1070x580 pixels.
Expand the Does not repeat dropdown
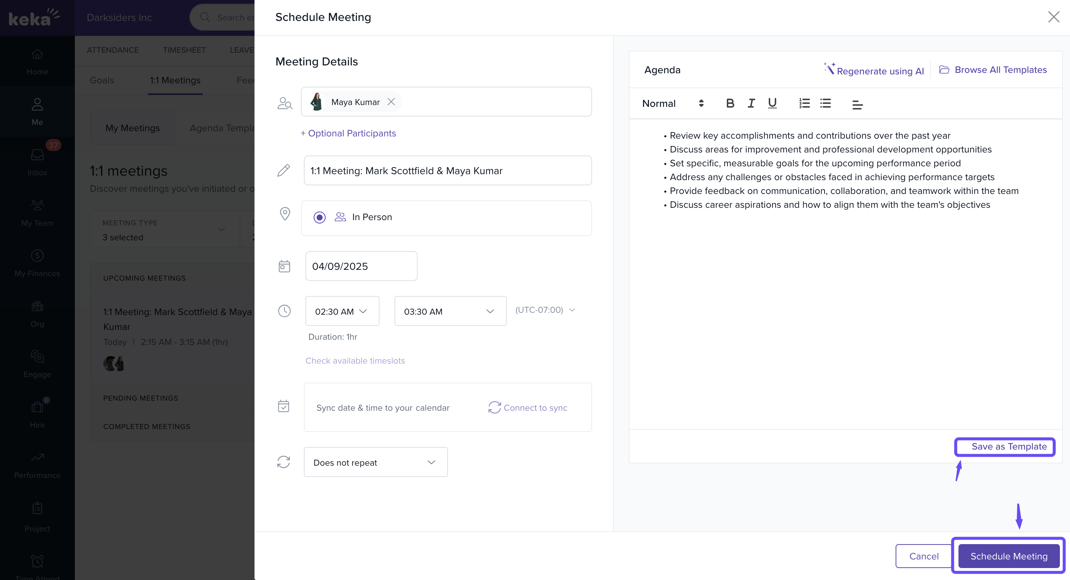375,462
